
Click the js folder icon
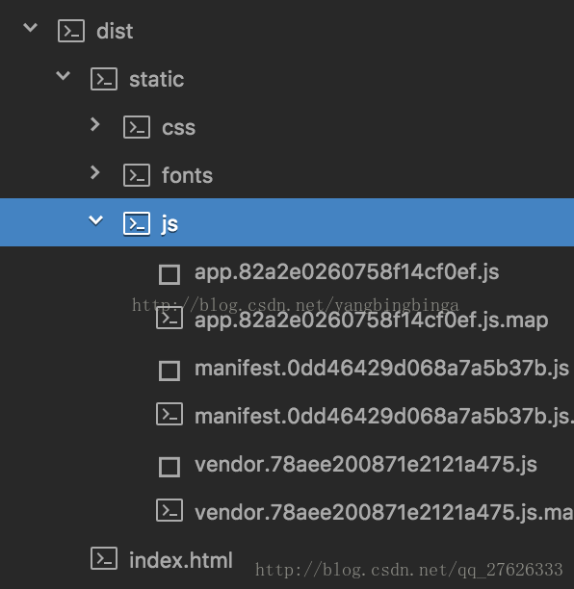coord(137,224)
